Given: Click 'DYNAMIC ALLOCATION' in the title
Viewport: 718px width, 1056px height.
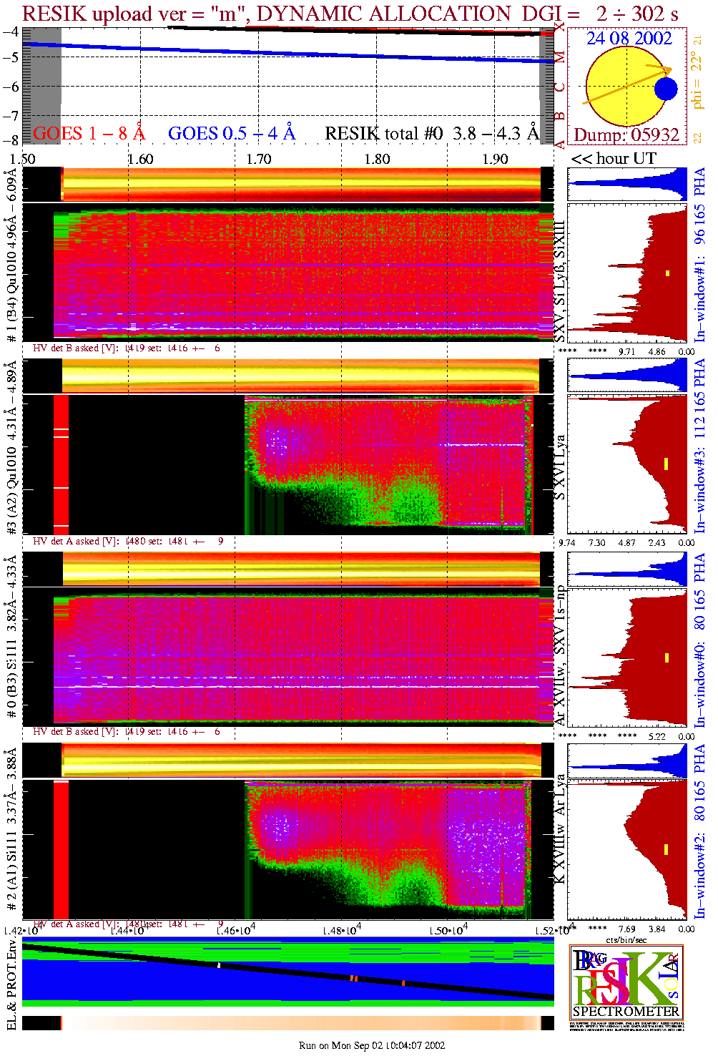Looking at the screenshot, I should (386, 14).
